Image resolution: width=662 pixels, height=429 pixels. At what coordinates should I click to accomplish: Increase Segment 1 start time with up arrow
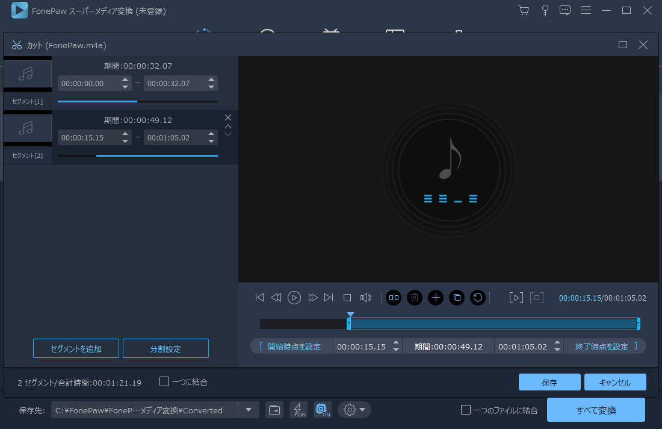[x=125, y=80]
